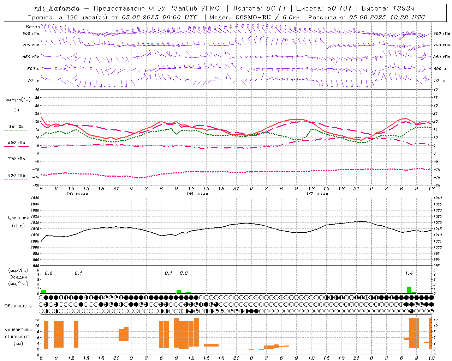The height and width of the screenshot is (361, 452).
Task: Select the 2м temperature legend entry
Action: tap(17, 110)
